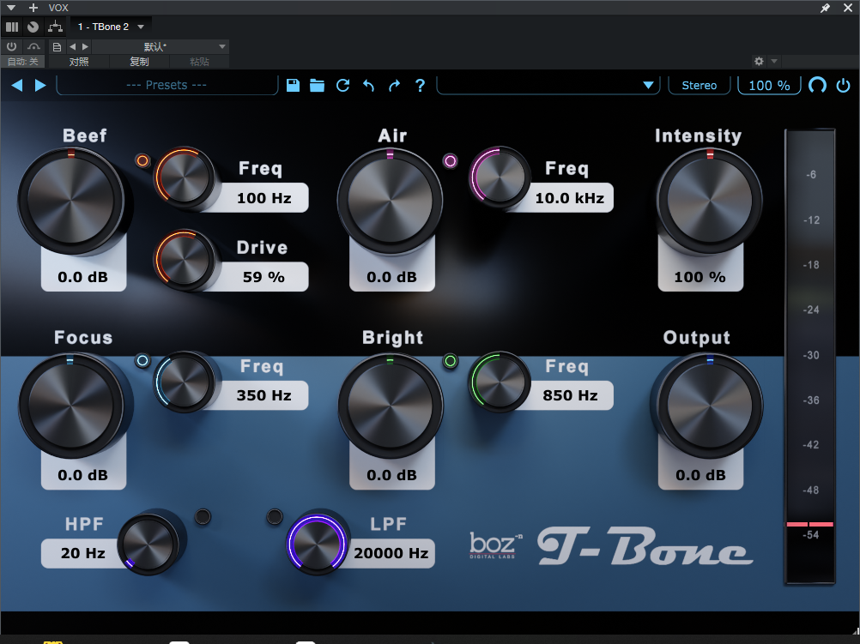The height and width of the screenshot is (644, 860).
Task: Click the Focus Freq 350 Hz value field
Action: pyautogui.click(x=263, y=395)
